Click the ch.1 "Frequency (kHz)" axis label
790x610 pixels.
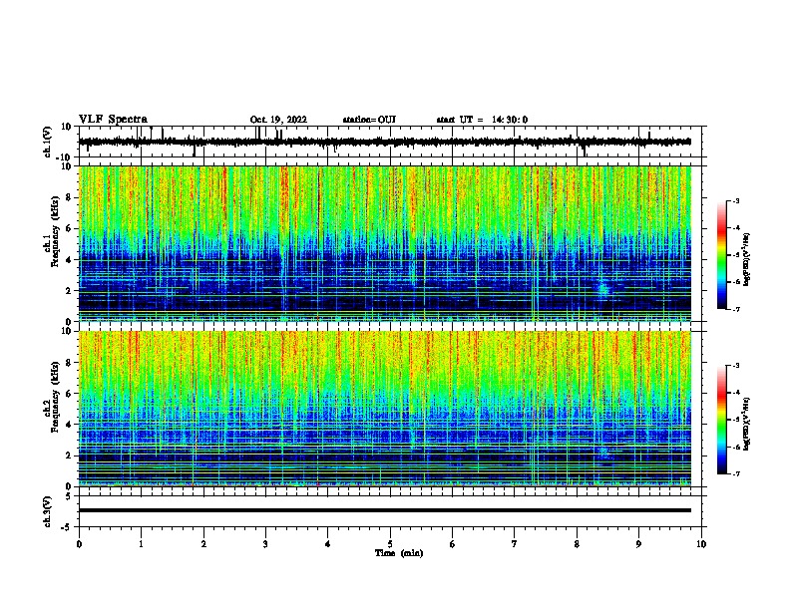[55, 231]
